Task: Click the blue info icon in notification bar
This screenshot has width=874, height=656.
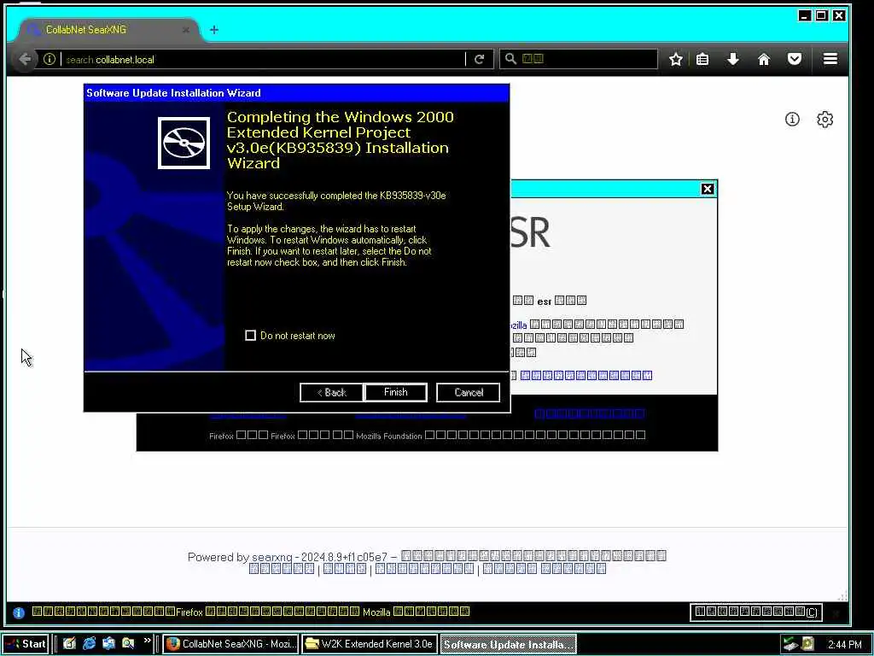Action: 19,612
